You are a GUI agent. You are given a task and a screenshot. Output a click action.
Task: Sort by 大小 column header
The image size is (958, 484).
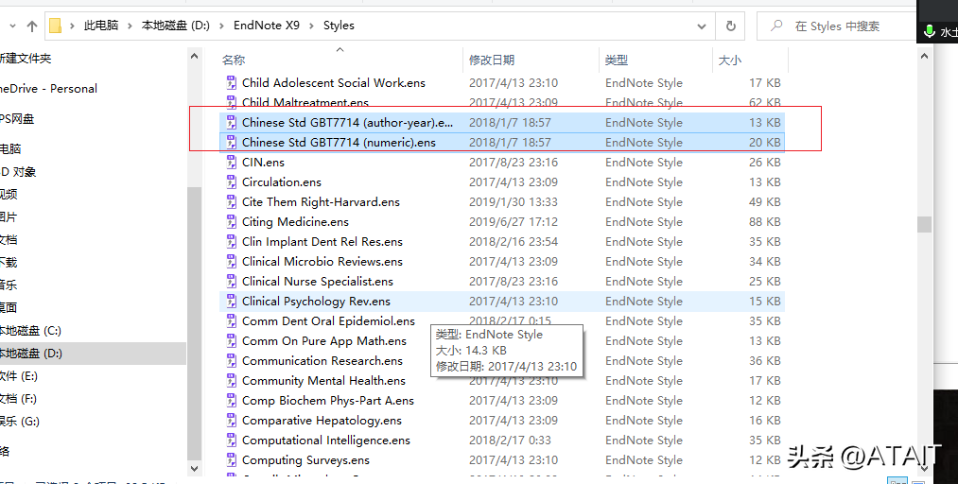point(729,60)
